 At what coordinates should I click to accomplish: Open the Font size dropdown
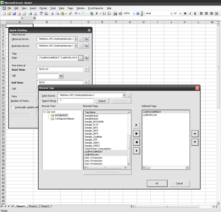180,14
